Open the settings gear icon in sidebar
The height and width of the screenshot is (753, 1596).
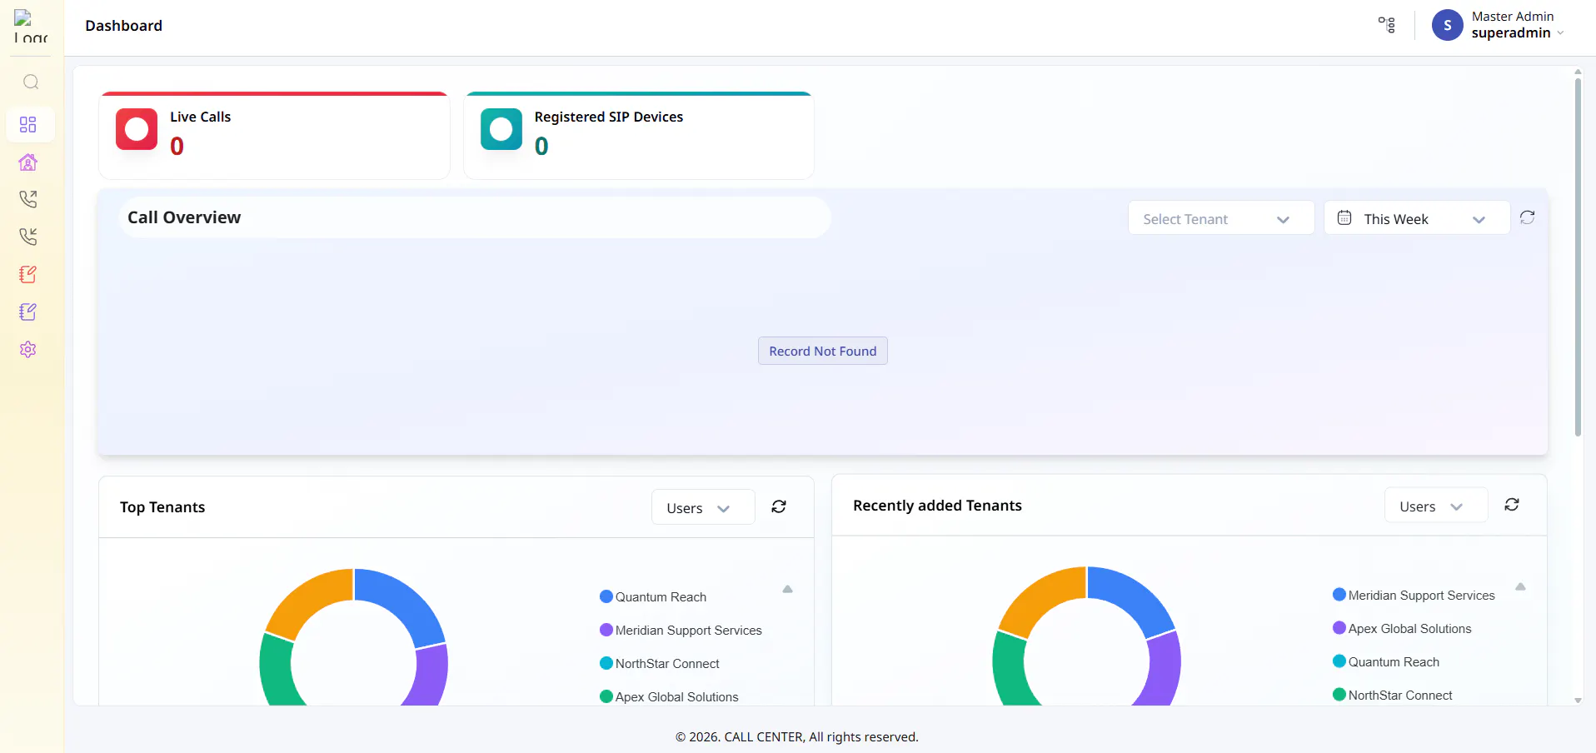tap(28, 349)
